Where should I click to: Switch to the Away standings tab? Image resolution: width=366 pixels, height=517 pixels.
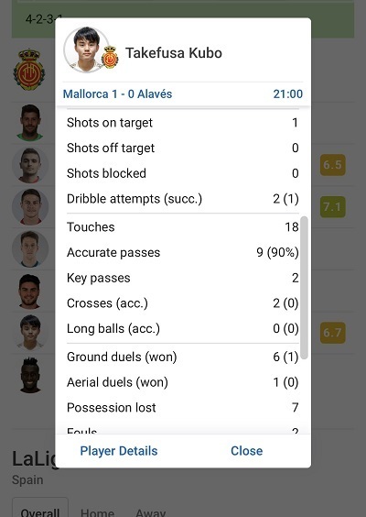150,512
